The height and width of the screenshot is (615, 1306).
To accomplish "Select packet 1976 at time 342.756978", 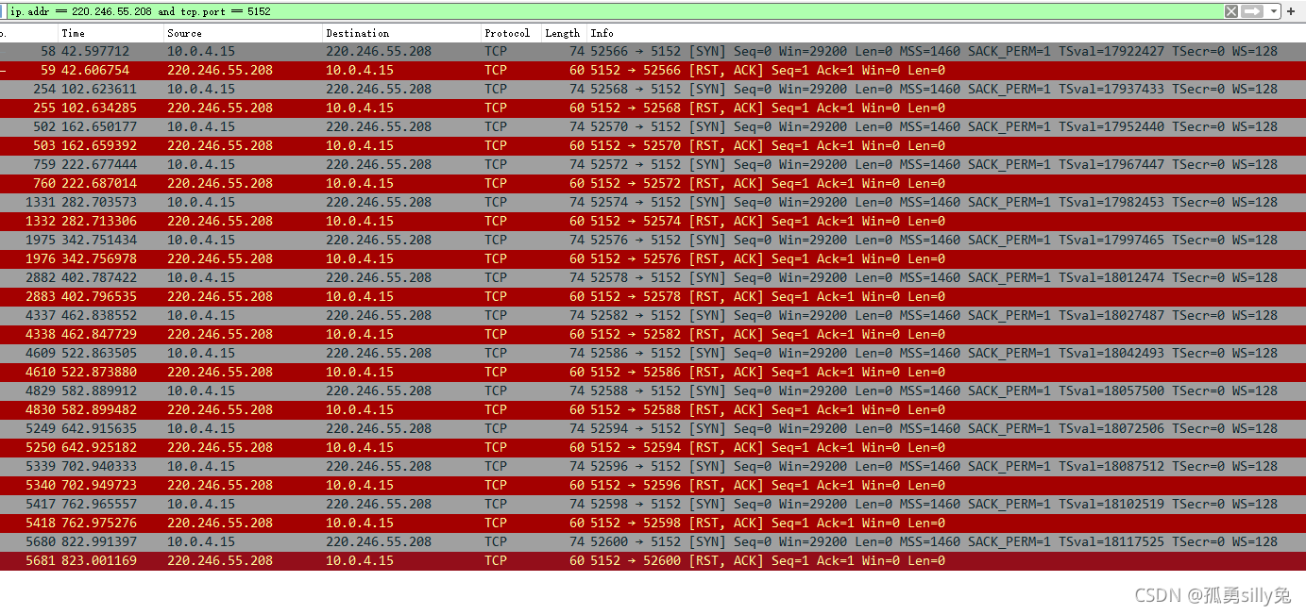I will tap(653, 258).
